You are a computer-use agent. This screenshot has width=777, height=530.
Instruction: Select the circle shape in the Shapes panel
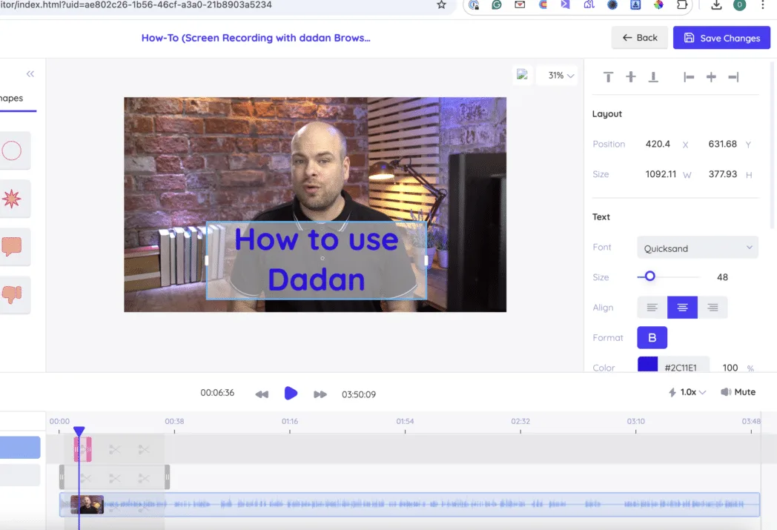(13, 150)
